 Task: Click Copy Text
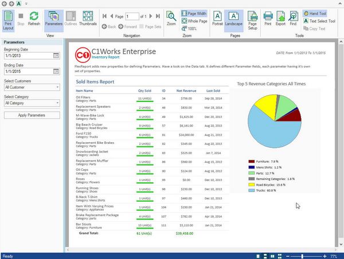[314, 29]
